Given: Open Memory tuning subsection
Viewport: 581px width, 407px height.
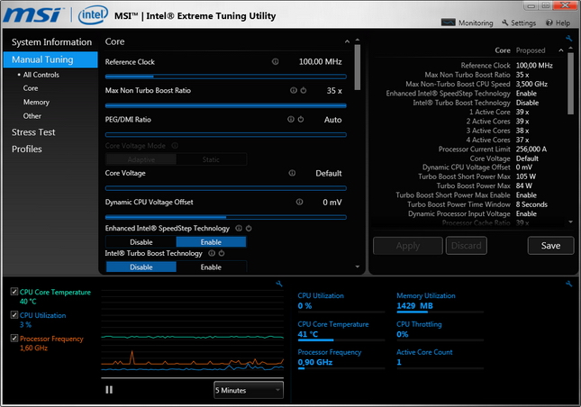Looking at the screenshot, I should (x=36, y=102).
